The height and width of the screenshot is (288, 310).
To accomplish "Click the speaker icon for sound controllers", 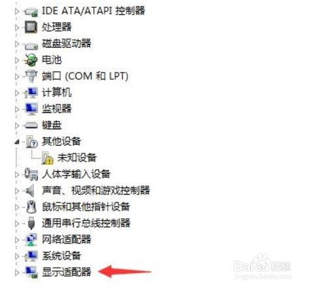I will pyautogui.click(x=30, y=191).
